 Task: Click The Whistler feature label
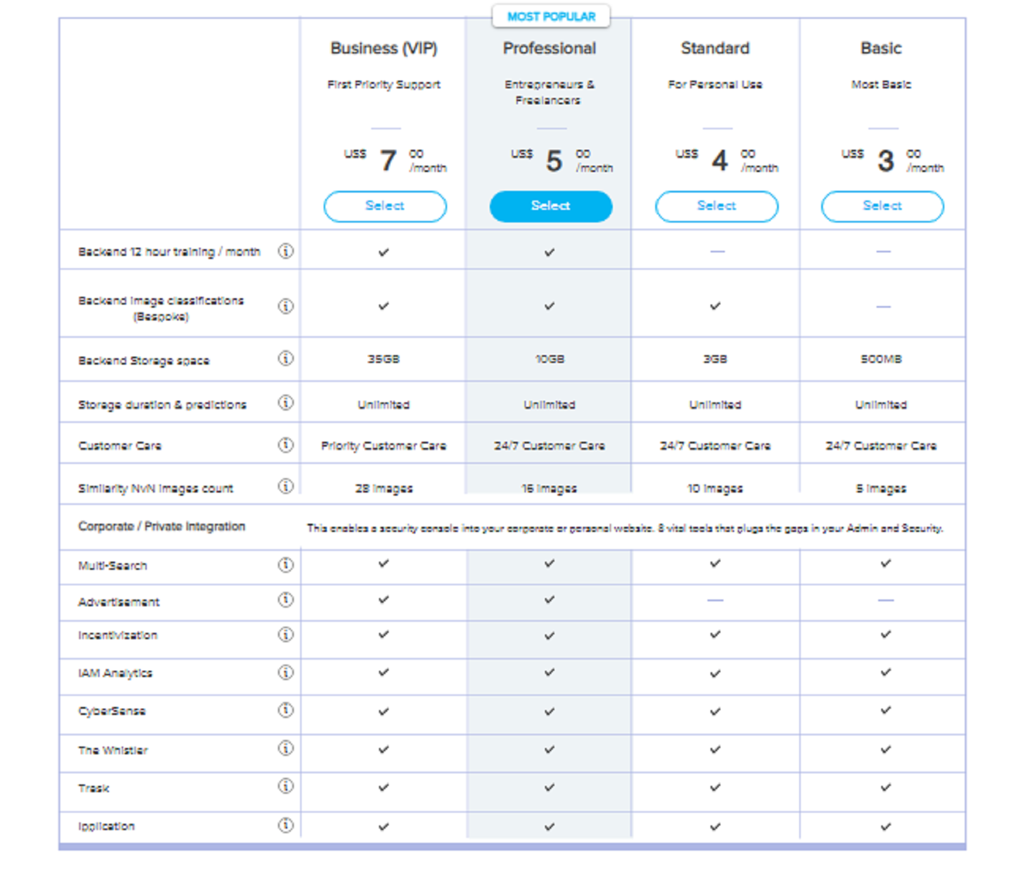coord(113,750)
